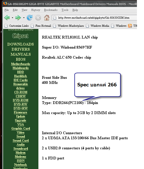
Task: Open the DVD-ROM sidebar link
Action: [x=20, y=100]
